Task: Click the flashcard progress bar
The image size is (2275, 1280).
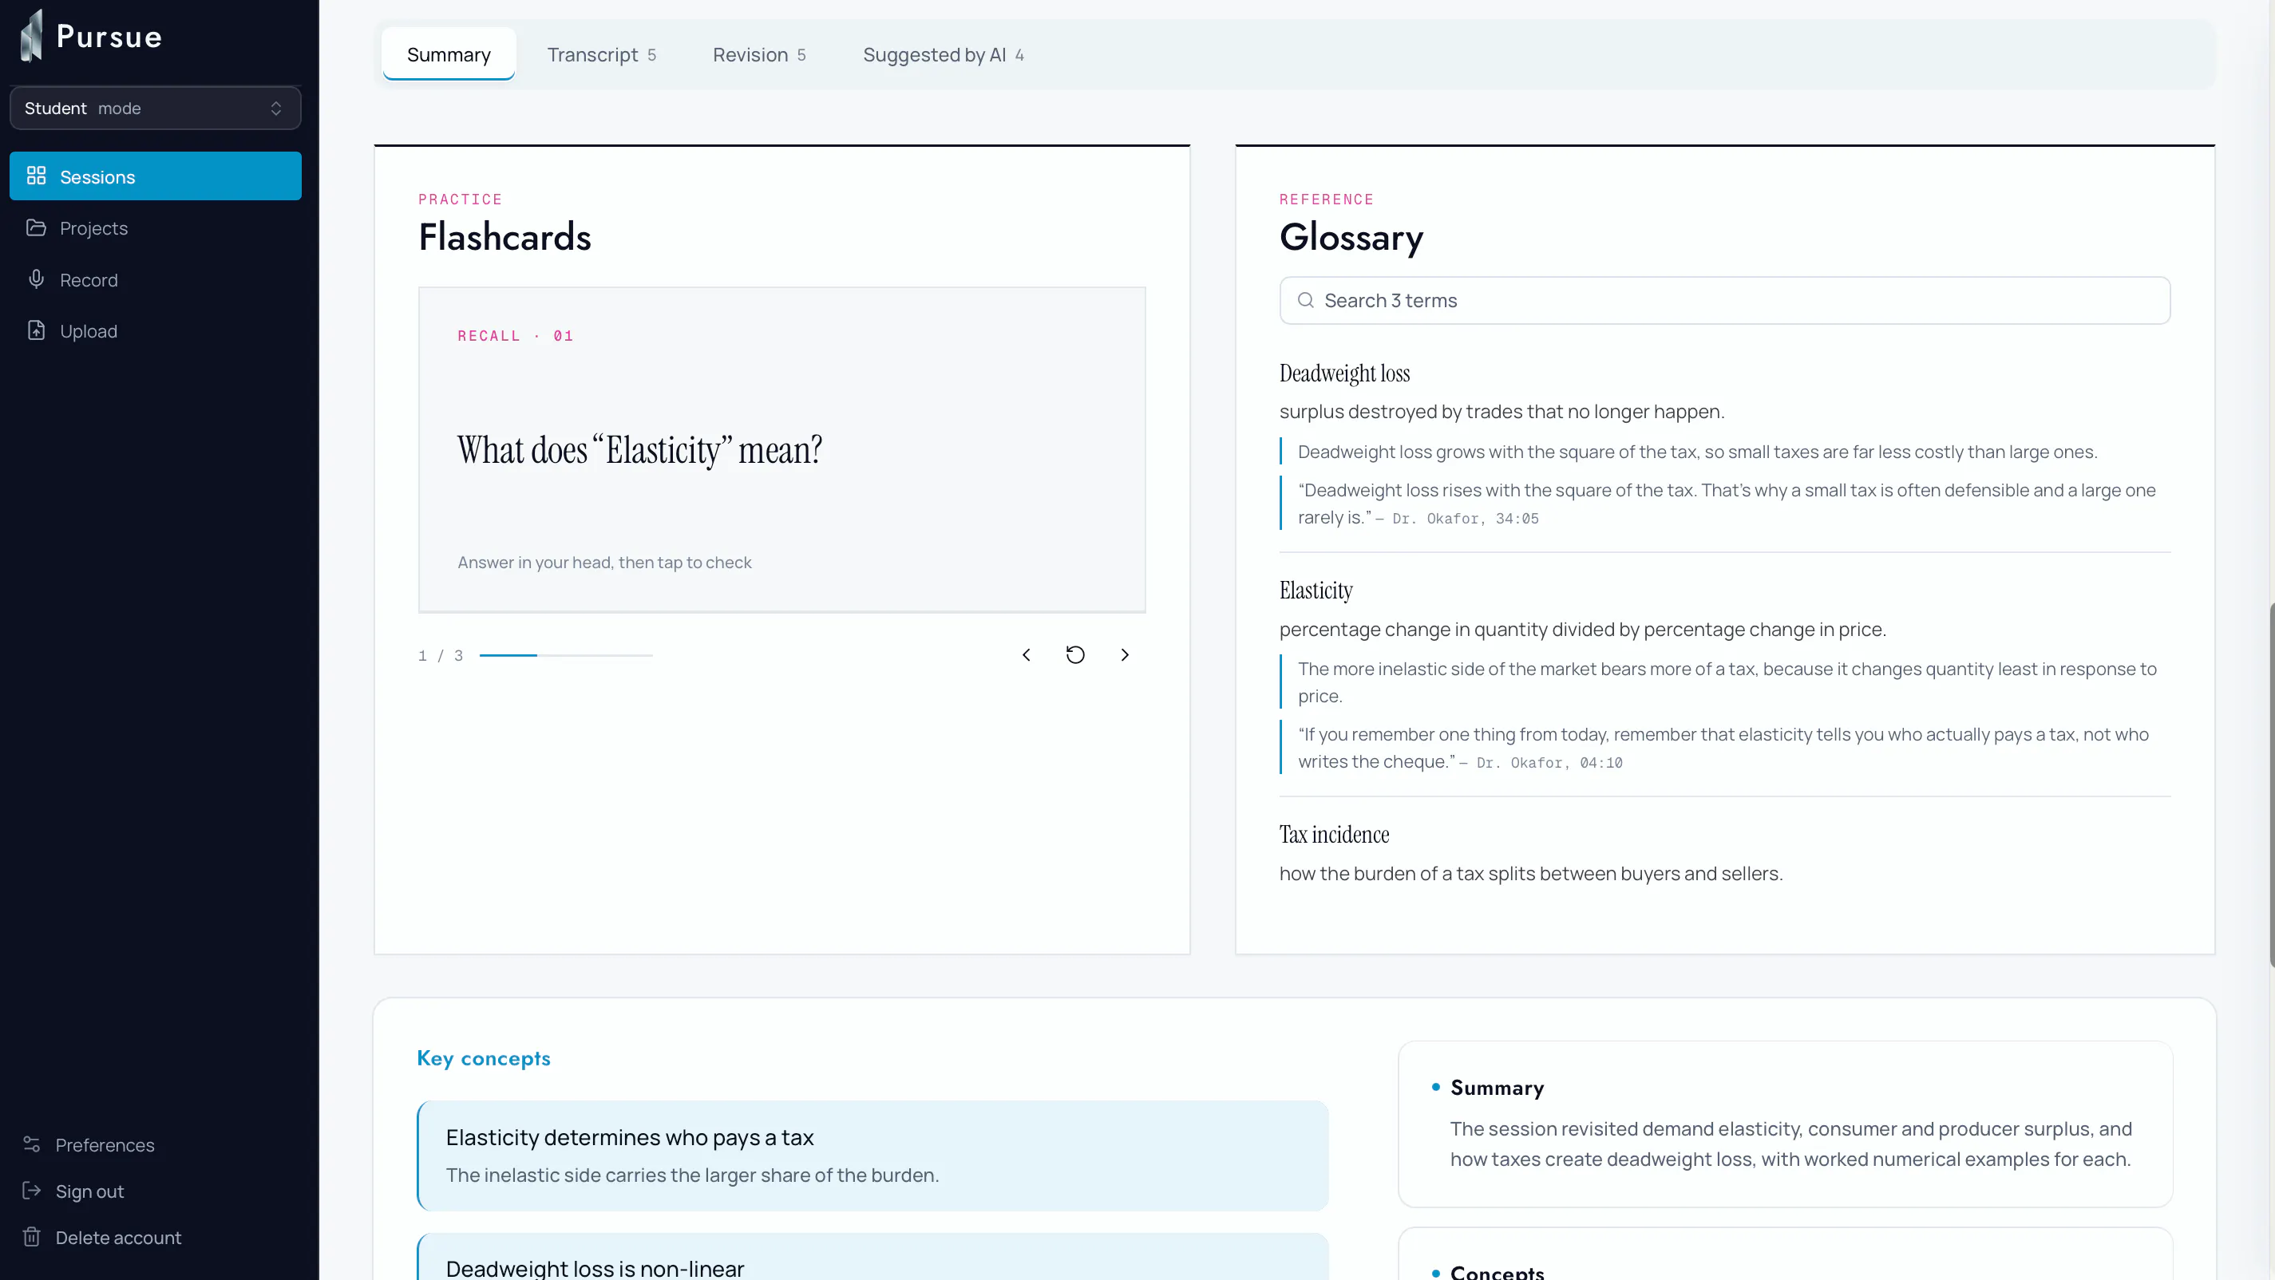Action: click(566, 655)
